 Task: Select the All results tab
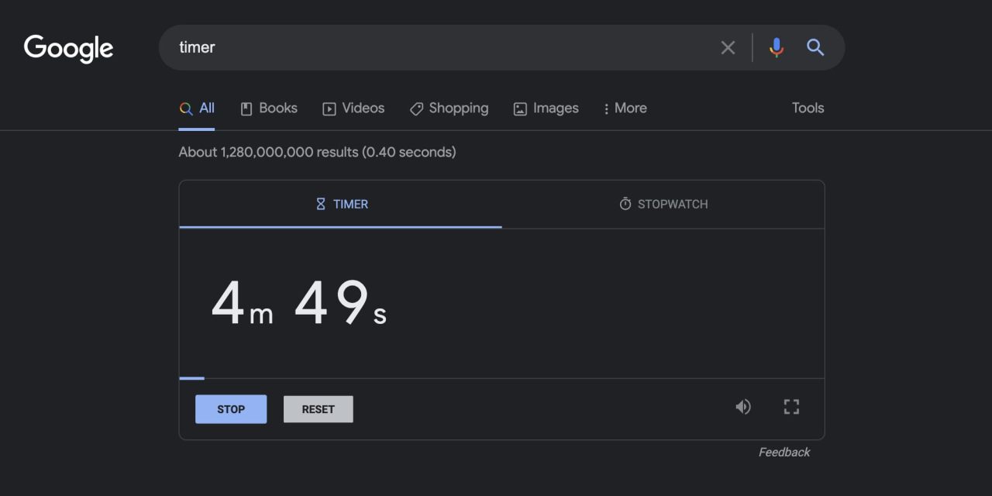[197, 108]
